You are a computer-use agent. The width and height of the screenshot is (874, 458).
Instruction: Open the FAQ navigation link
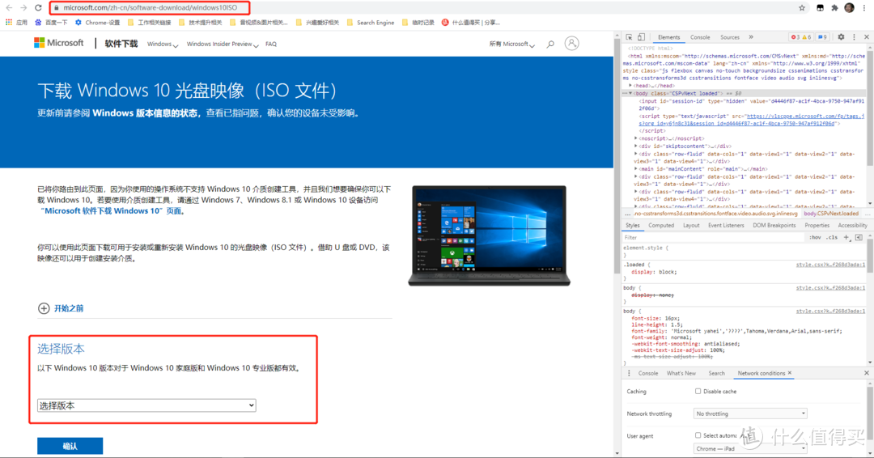click(x=271, y=44)
